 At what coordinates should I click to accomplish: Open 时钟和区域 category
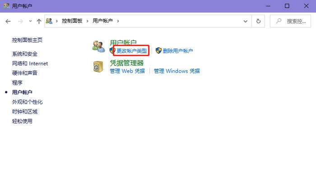(24, 112)
